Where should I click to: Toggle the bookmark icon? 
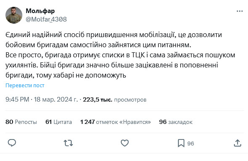(181, 143)
